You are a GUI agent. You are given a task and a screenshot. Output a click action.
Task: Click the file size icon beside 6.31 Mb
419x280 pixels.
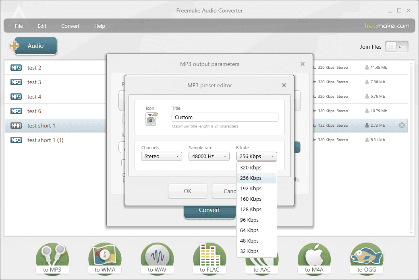tap(367, 140)
